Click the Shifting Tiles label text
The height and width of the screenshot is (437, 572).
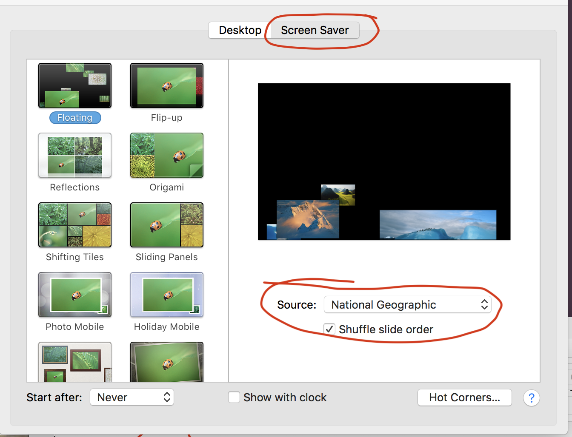[75, 257]
